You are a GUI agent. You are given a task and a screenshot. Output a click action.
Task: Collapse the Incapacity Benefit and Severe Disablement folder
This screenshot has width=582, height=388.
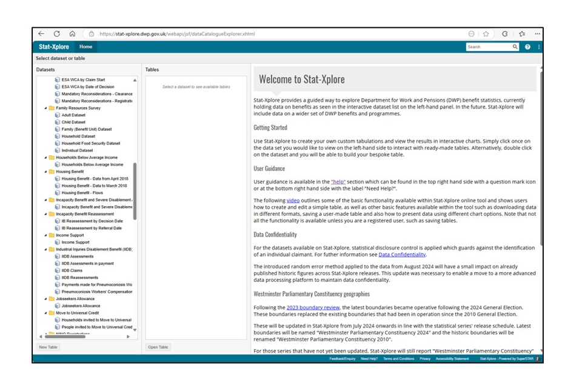tap(46, 199)
